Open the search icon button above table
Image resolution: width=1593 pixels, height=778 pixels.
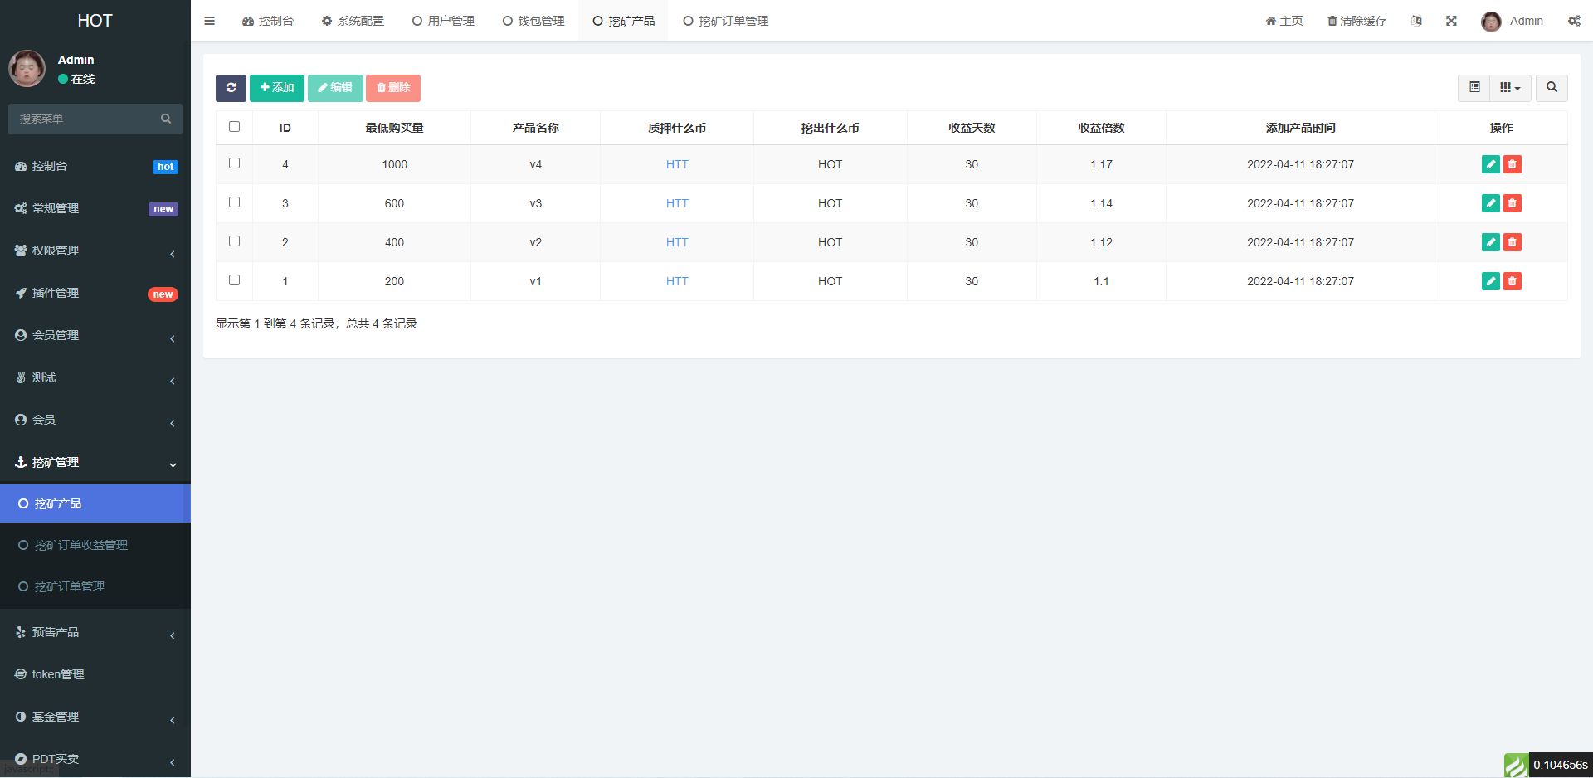coord(1551,88)
